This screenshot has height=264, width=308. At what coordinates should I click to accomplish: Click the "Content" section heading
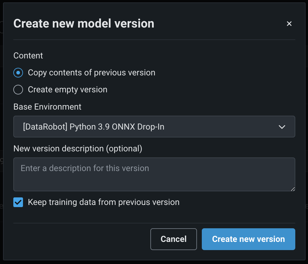point(28,56)
